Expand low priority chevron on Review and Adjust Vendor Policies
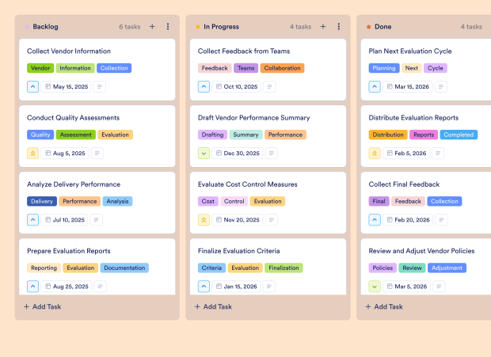Image resolution: width=491 pixels, height=357 pixels. point(375,287)
